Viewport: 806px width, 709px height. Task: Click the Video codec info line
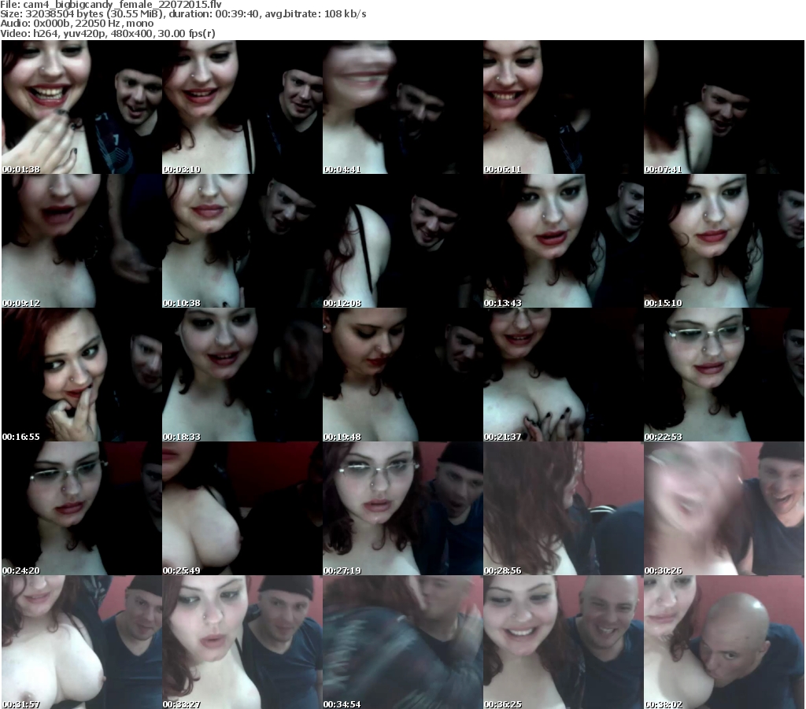[109, 33]
